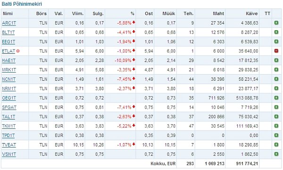Click the green plus icon for NCN1T
283x170 pixels.
tap(276, 79)
